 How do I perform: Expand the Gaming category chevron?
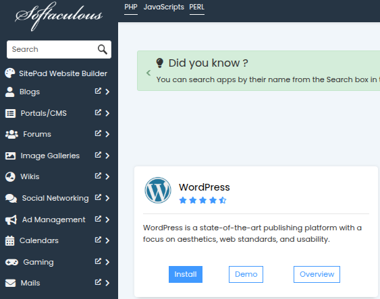(x=107, y=262)
